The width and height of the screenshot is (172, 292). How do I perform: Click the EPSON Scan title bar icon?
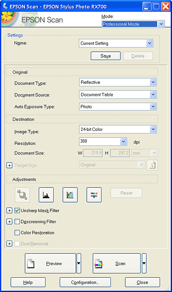(5, 6)
